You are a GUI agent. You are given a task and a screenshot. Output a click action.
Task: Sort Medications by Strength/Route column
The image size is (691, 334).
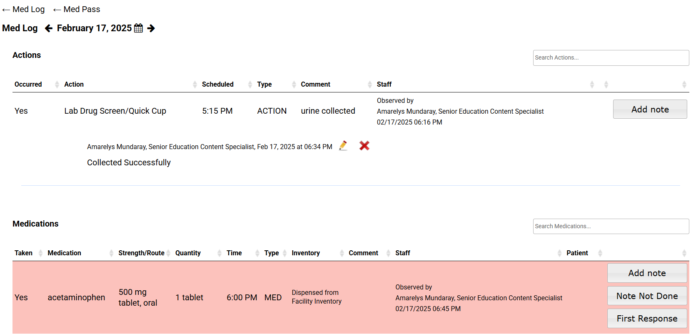point(141,253)
